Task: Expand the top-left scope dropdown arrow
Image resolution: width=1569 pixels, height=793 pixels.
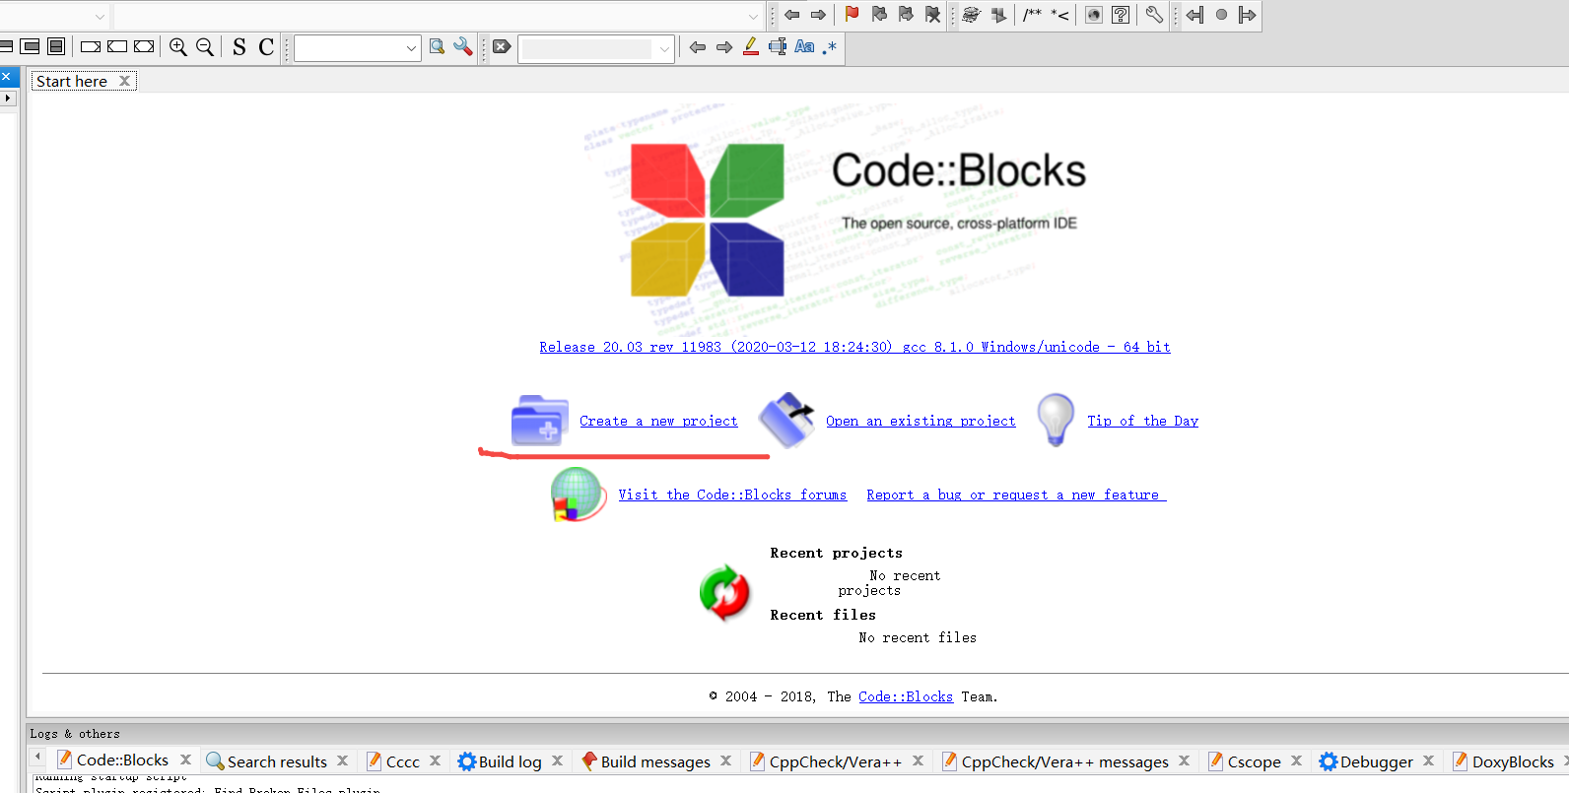Action: coord(100,16)
